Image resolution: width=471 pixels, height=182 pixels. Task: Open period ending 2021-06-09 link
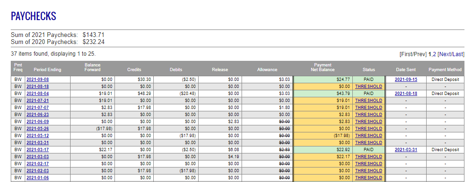click(x=37, y=122)
